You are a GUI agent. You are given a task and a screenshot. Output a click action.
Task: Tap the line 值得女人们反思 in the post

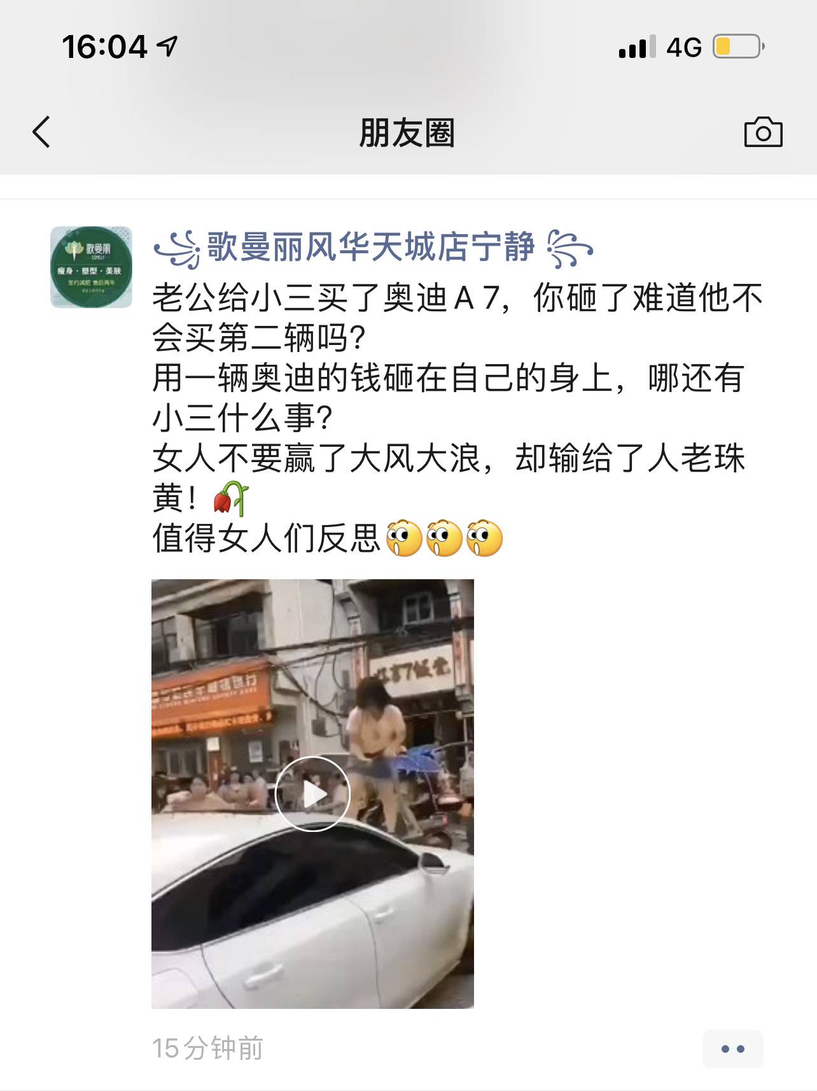pyautogui.click(x=266, y=538)
